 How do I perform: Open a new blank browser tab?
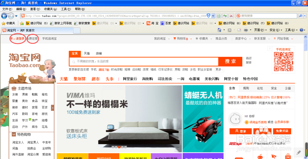(x=77, y=31)
